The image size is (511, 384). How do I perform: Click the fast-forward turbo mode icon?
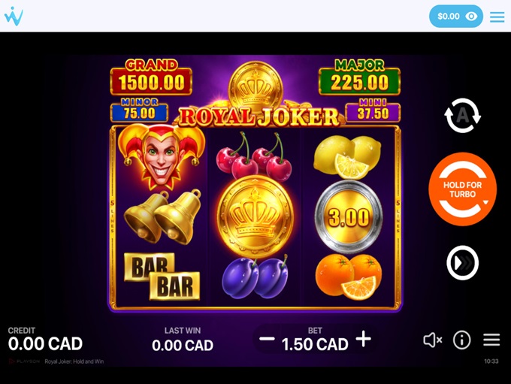(462, 263)
